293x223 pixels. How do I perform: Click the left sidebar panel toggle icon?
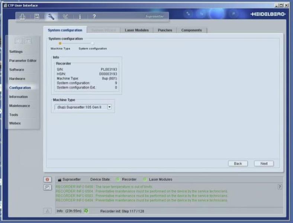19,41
